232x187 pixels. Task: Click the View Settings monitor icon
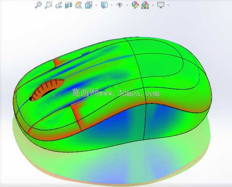[161, 5]
